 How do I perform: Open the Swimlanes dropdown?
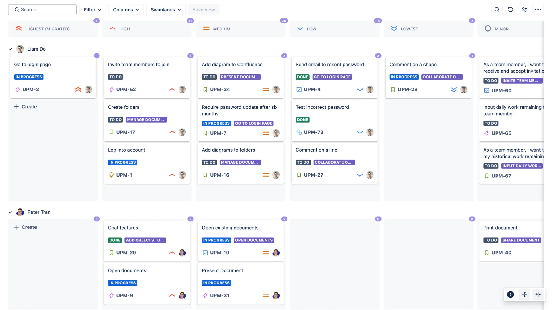[x=166, y=9]
